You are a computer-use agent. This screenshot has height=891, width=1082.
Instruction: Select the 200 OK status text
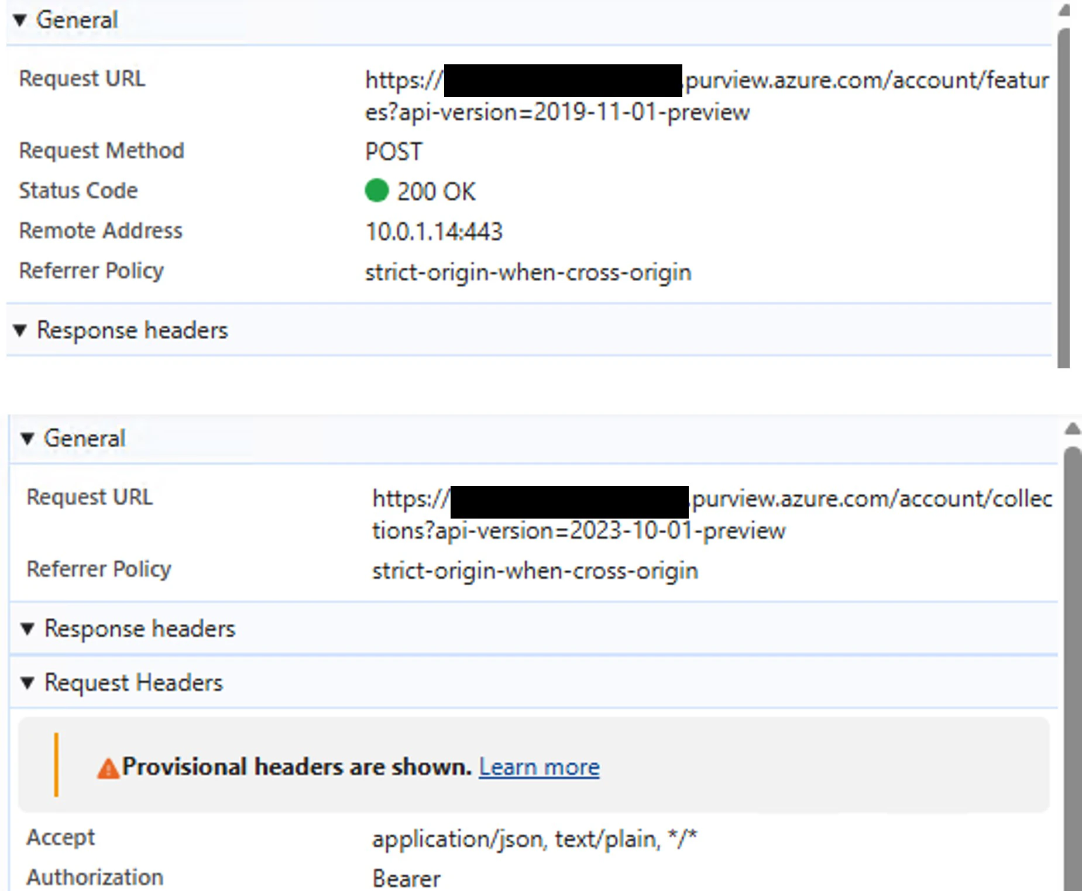point(436,191)
